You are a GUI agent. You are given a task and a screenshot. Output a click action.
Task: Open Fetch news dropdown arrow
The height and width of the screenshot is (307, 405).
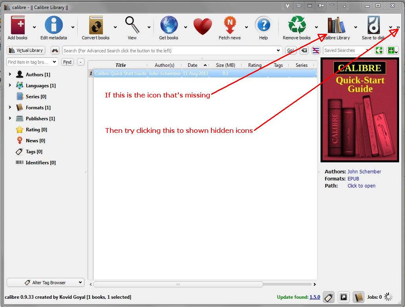[x=246, y=27]
